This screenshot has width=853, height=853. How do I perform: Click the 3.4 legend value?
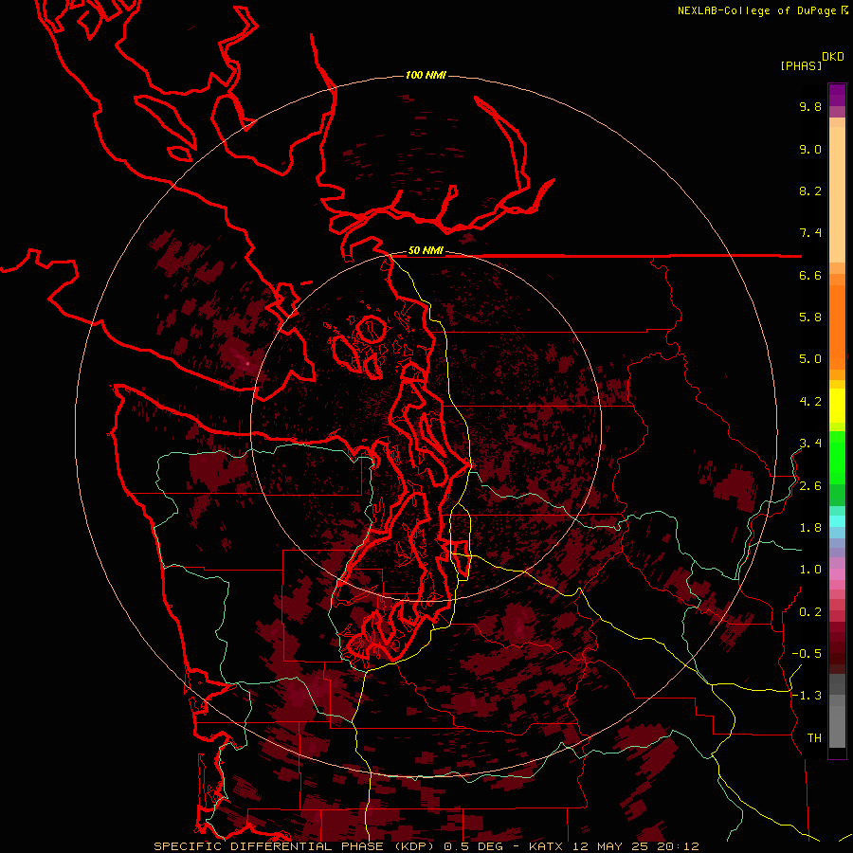tap(810, 444)
